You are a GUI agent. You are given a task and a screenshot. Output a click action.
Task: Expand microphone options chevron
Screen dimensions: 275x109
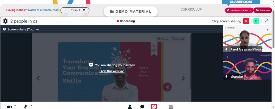(x=31, y=105)
